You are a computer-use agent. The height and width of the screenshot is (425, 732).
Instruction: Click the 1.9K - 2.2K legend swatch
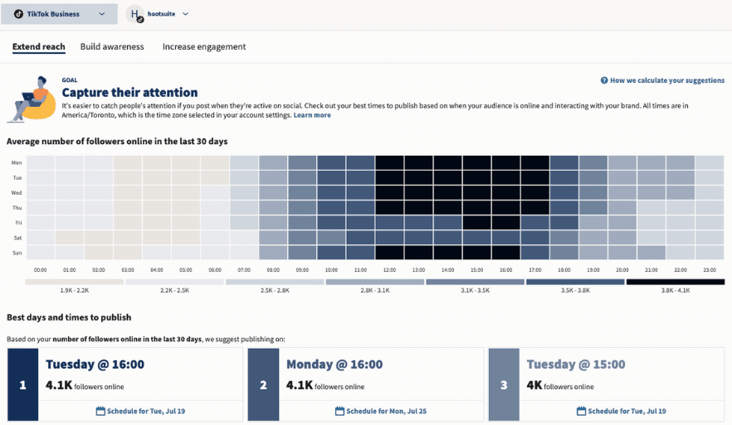(x=75, y=282)
